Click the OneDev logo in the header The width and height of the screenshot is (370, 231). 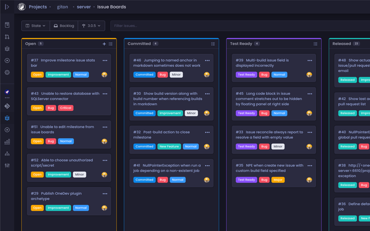[x=22, y=7]
